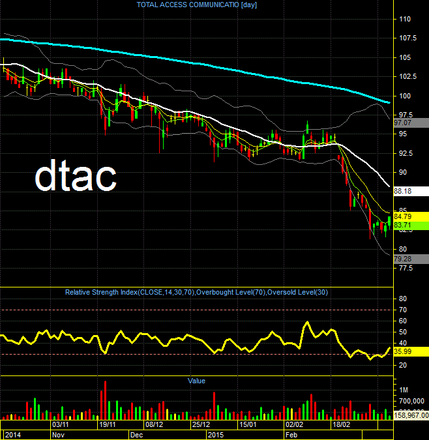Click the 102.5 price axis label
This screenshot has height=440, width=429.
pos(408,77)
